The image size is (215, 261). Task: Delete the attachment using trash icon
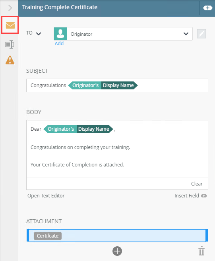pos(201,251)
